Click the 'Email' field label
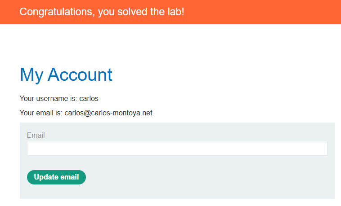This screenshot has height=206, width=341. 36,136
